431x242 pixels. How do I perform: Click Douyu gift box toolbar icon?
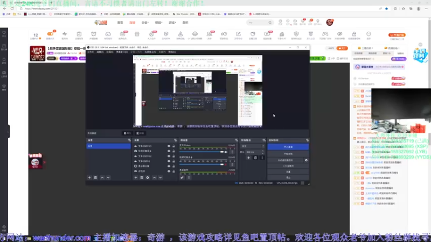click(x=137, y=34)
